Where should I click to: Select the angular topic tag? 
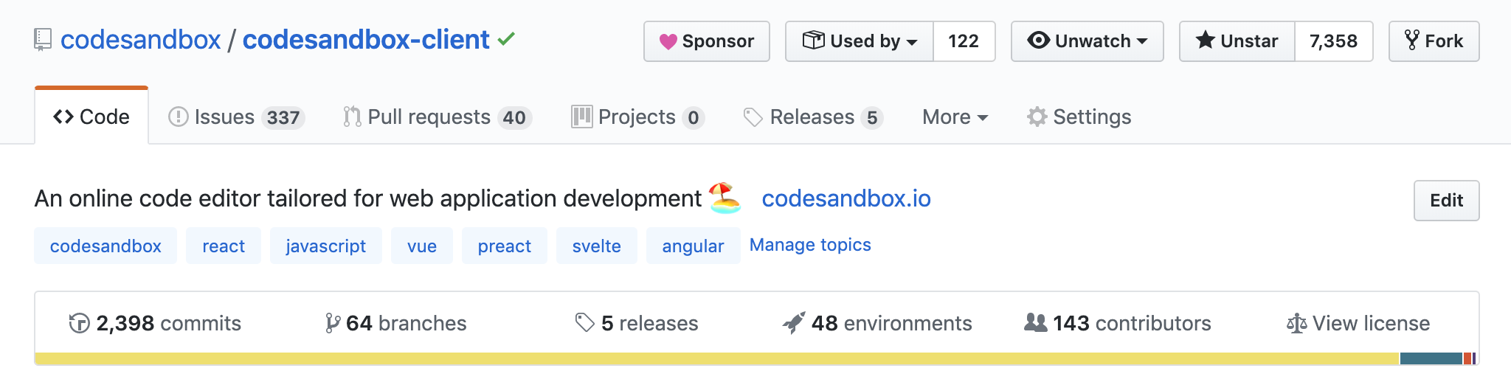point(693,246)
